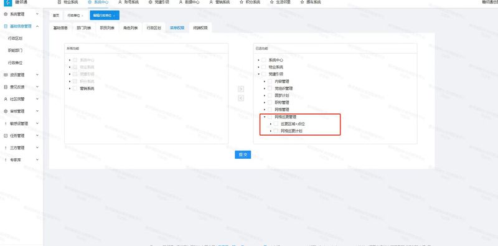
Task: Click the move-left arrow between panels
Action: coord(241,98)
